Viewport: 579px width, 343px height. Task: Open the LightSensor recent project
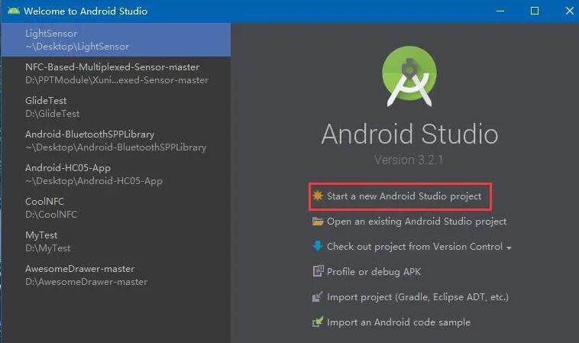(116, 40)
